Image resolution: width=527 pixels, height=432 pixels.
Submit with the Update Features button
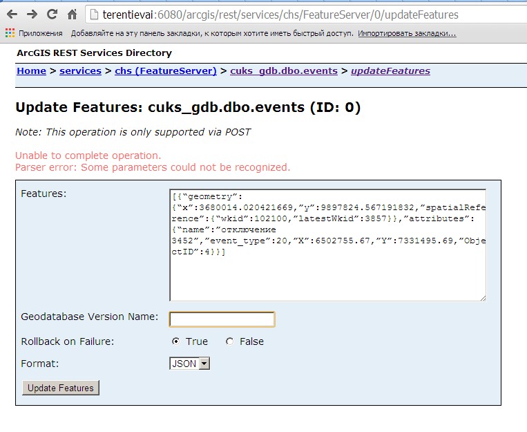pyautogui.click(x=61, y=388)
